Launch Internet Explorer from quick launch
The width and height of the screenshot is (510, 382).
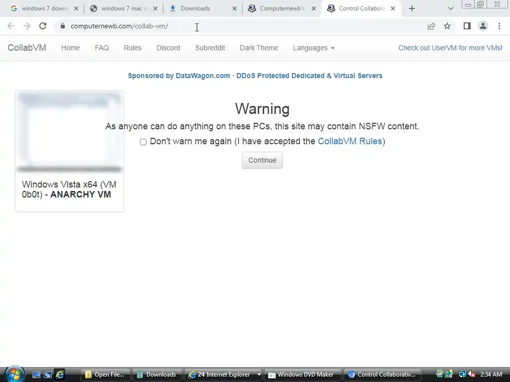60,375
